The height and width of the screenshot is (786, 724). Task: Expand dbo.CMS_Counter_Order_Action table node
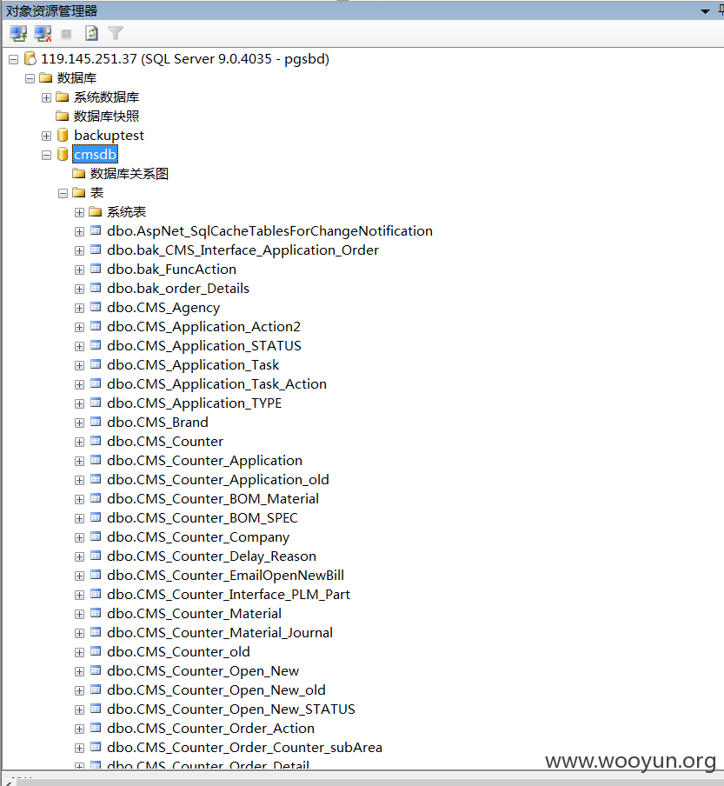tap(80, 729)
